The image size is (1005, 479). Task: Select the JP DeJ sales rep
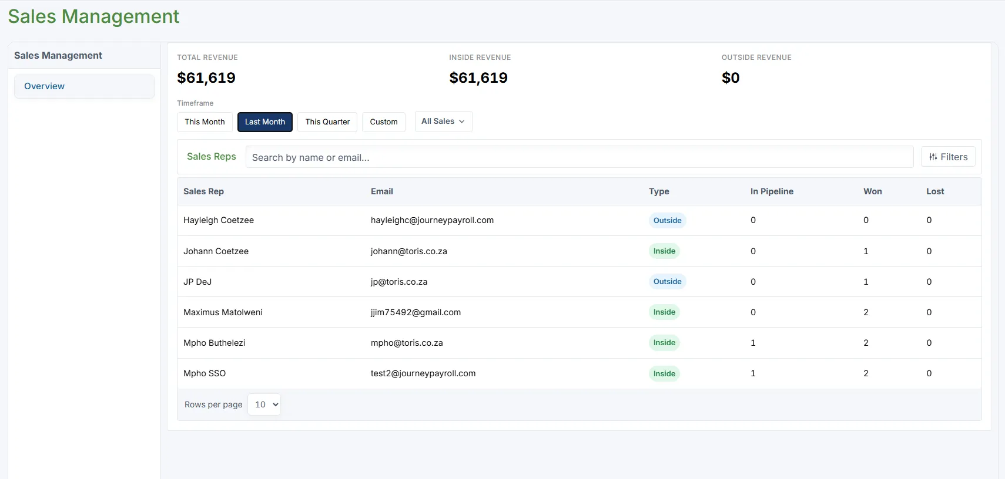197,282
